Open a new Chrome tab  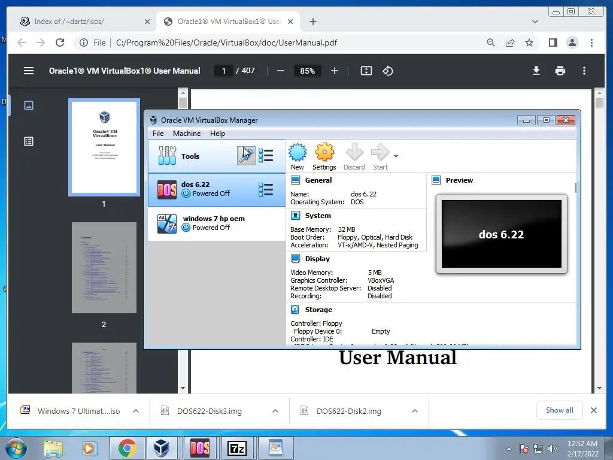click(x=312, y=22)
